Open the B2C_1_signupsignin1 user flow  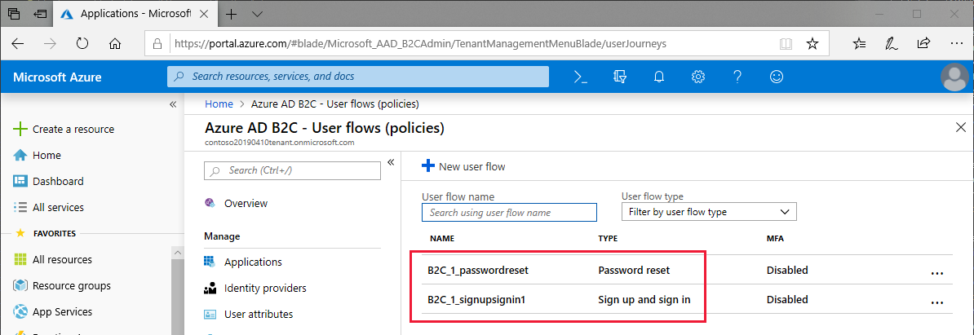pos(476,299)
